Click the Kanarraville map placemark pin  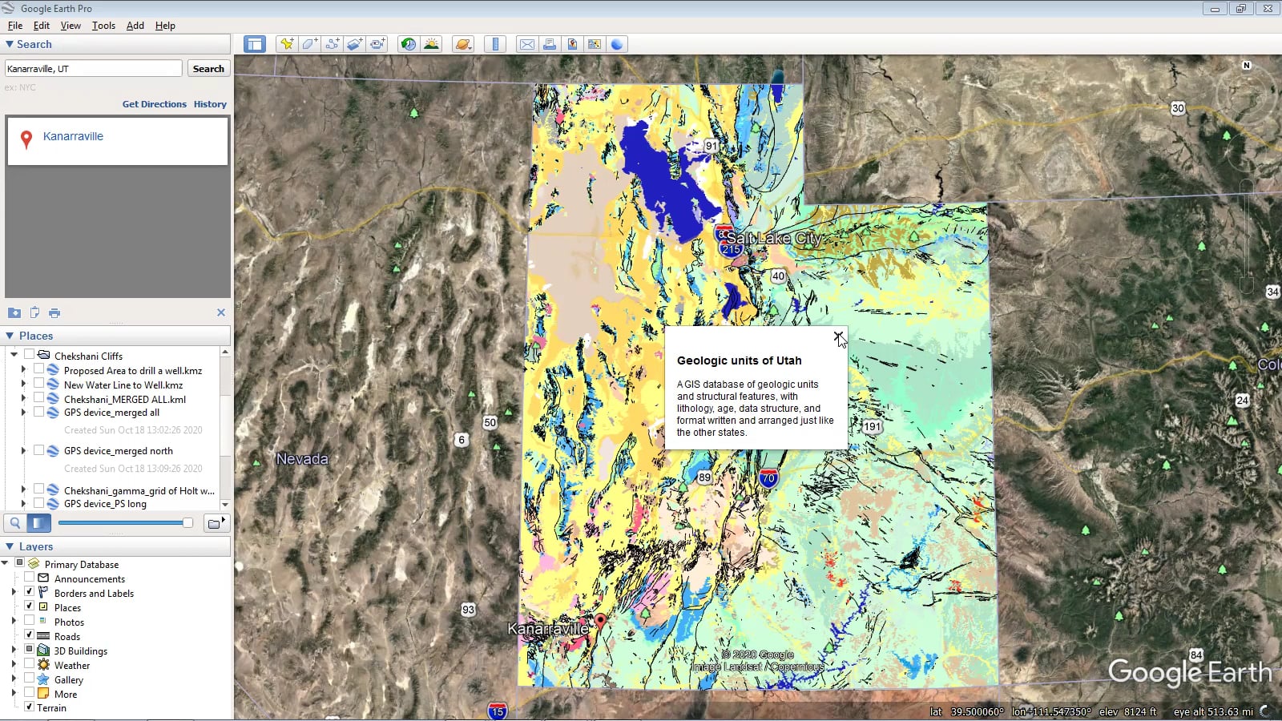pyautogui.click(x=600, y=621)
